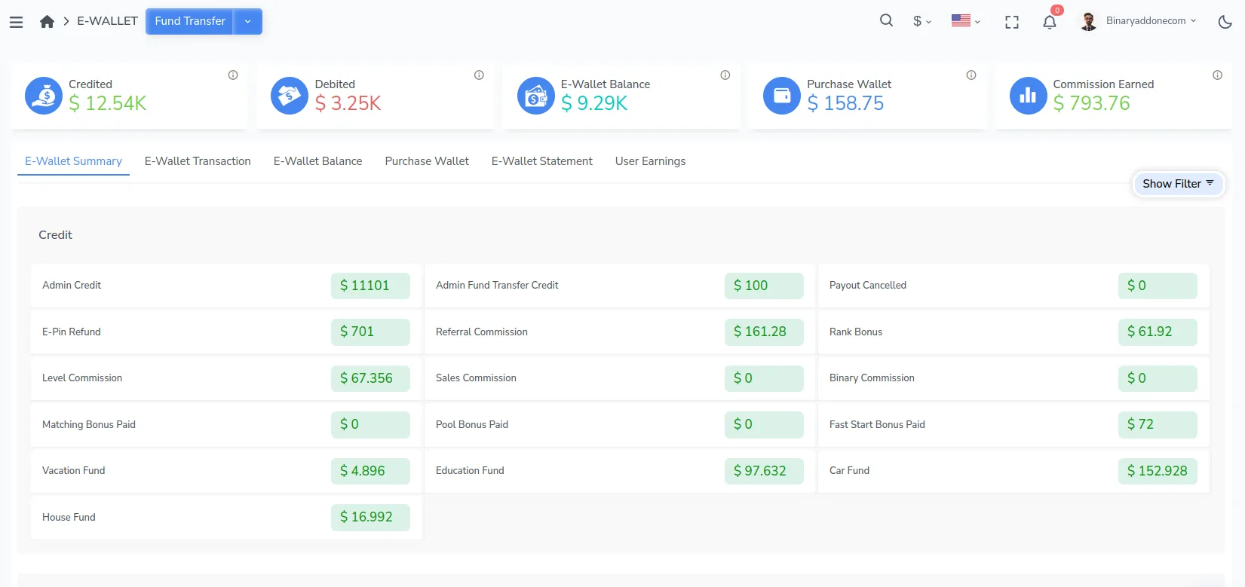The height and width of the screenshot is (587, 1245).
Task: Click the Sales Commission row label
Action: click(476, 378)
